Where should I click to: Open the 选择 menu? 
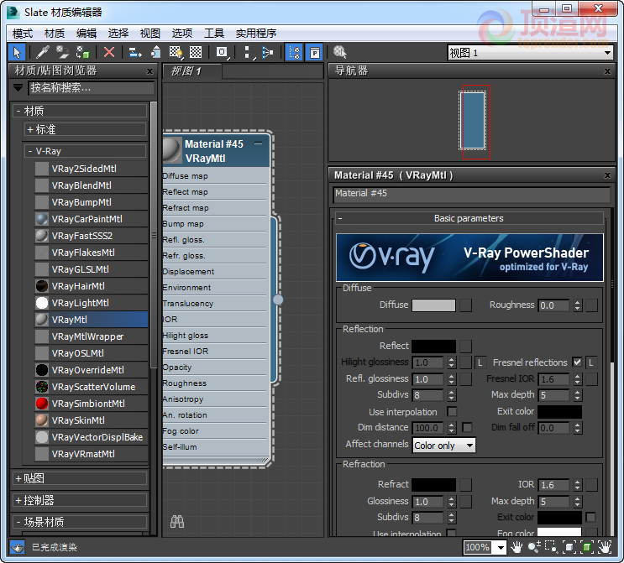118,33
